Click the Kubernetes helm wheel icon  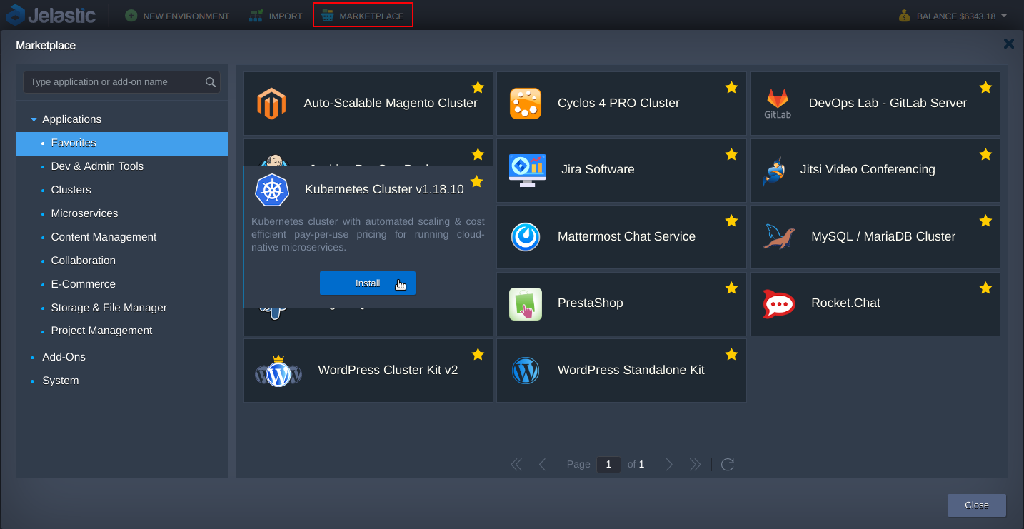click(272, 191)
